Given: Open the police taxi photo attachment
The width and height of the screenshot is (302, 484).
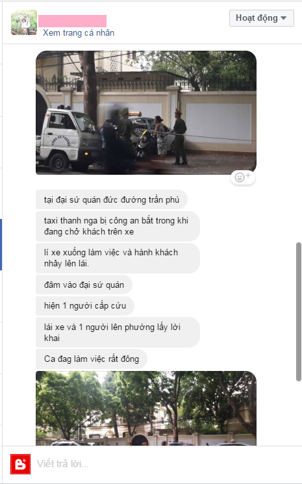Looking at the screenshot, I should [x=146, y=112].
